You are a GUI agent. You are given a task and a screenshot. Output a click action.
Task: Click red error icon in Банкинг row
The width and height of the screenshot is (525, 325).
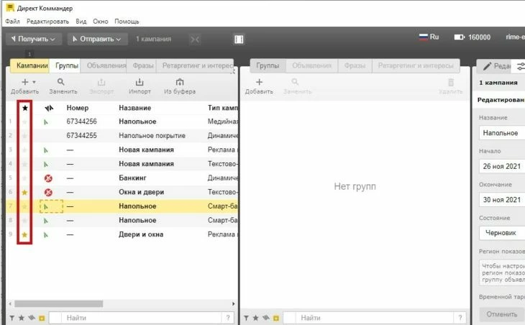click(x=49, y=178)
